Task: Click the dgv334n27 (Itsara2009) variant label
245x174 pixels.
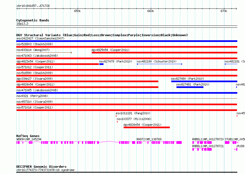Action: coord(35,79)
